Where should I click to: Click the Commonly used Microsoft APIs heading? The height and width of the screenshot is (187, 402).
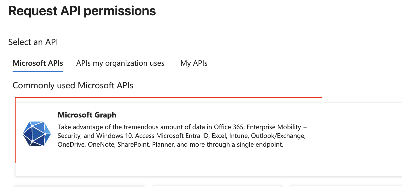point(73,85)
